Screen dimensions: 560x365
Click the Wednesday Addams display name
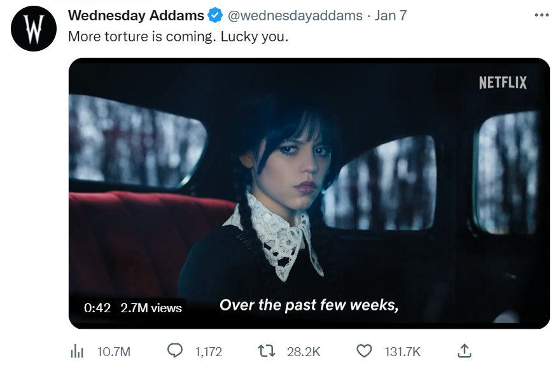(x=136, y=16)
